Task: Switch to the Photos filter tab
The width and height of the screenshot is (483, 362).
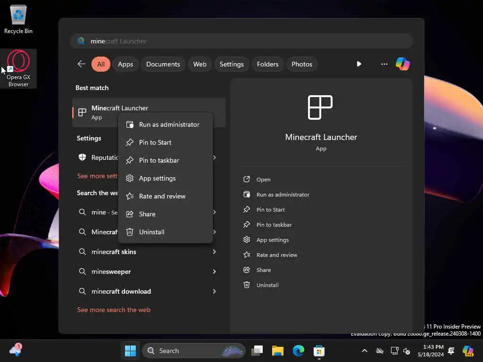Action: pyautogui.click(x=302, y=64)
